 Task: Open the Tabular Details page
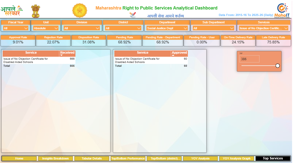pos(92,158)
